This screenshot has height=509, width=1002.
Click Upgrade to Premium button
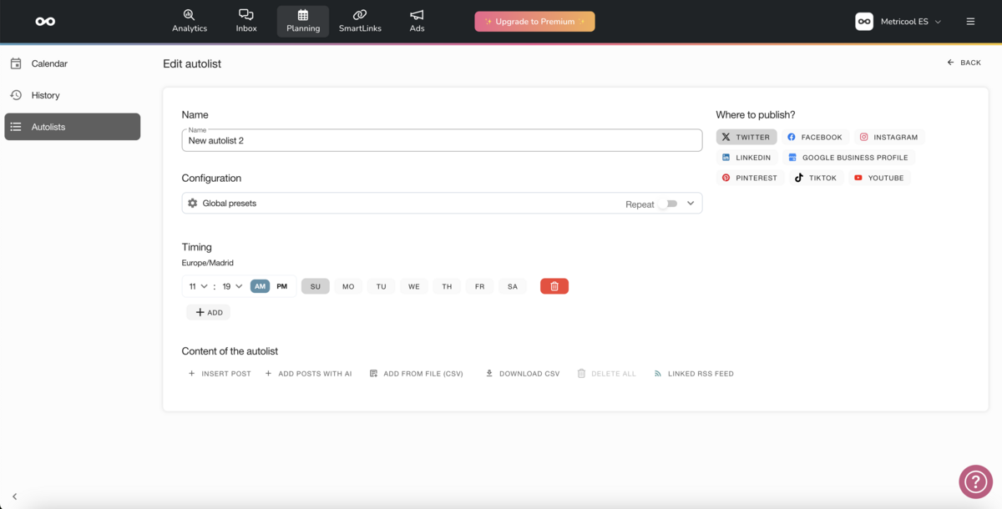tap(534, 22)
